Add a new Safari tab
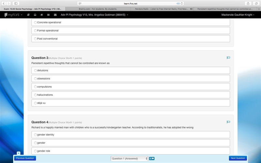 259,9
